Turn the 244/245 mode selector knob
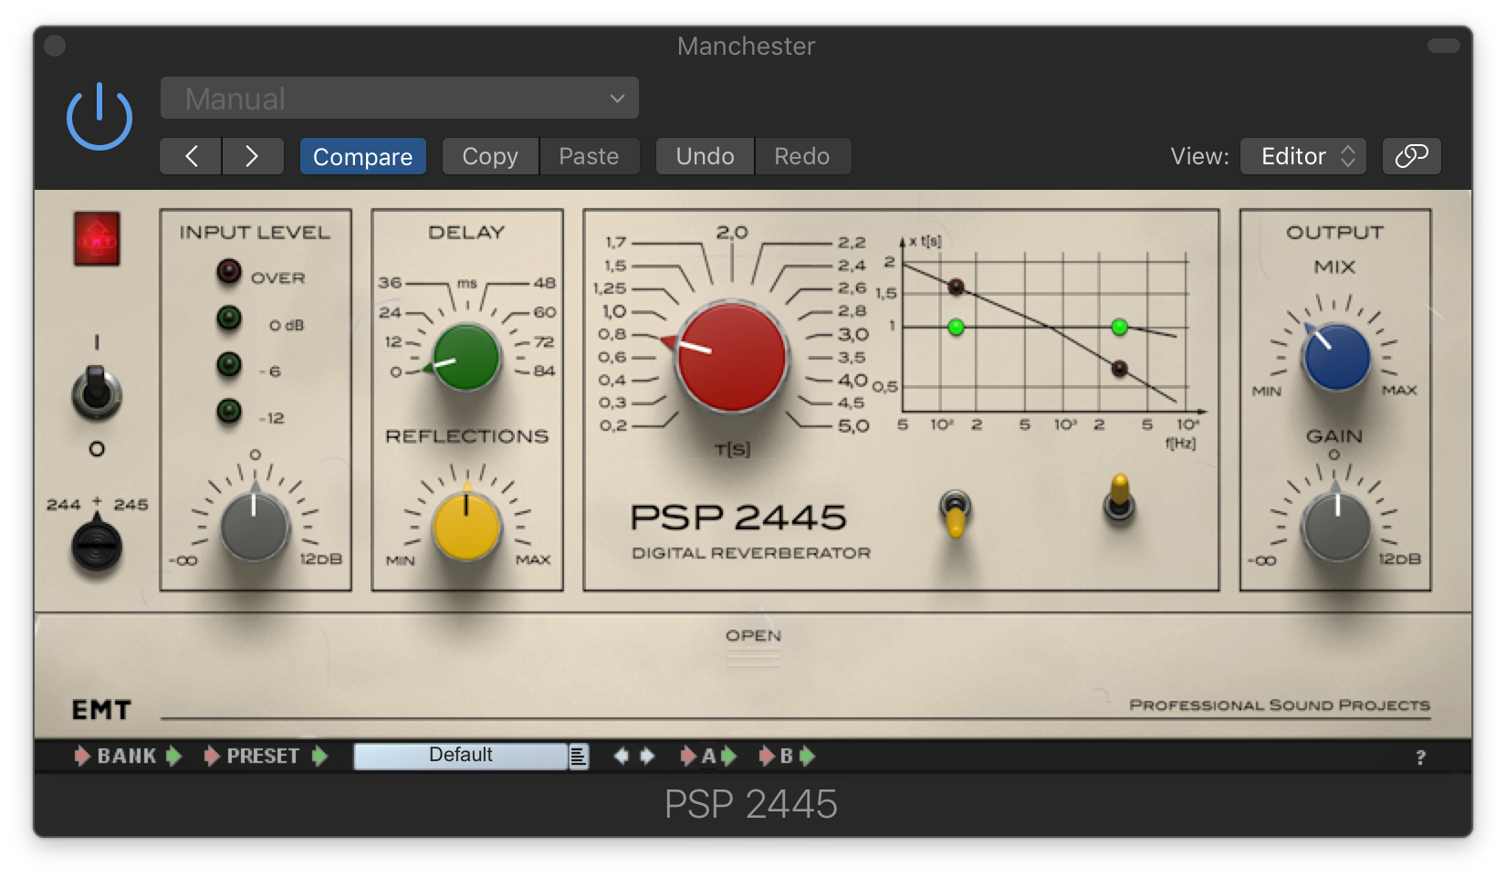Viewport: 1506px width, 878px height. coord(97,545)
